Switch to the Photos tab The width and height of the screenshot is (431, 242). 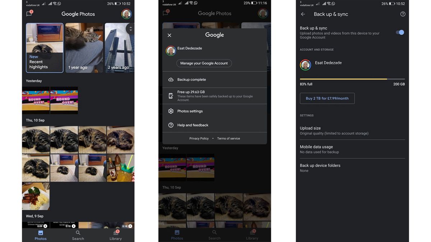[40, 235]
